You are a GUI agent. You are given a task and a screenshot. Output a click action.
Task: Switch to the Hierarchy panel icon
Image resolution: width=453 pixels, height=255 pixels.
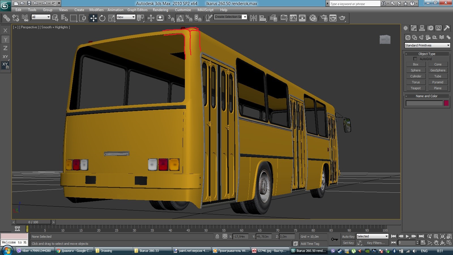pyautogui.click(x=422, y=28)
